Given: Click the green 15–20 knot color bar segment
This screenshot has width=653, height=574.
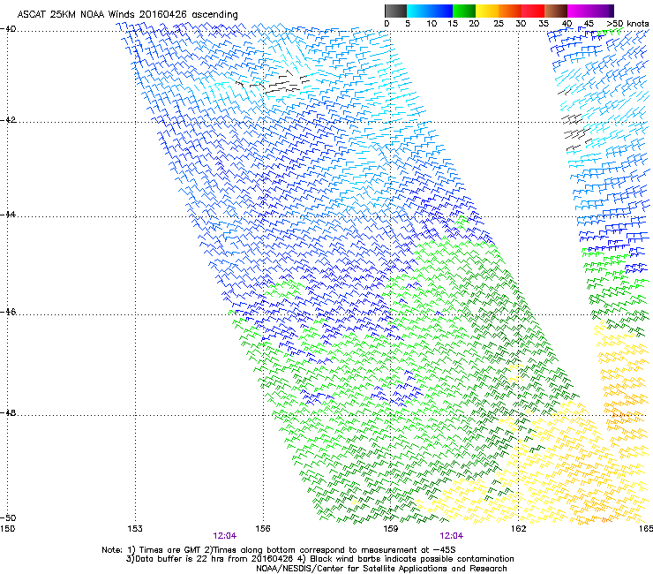Looking at the screenshot, I should pyautogui.click(x=464, y=11).
